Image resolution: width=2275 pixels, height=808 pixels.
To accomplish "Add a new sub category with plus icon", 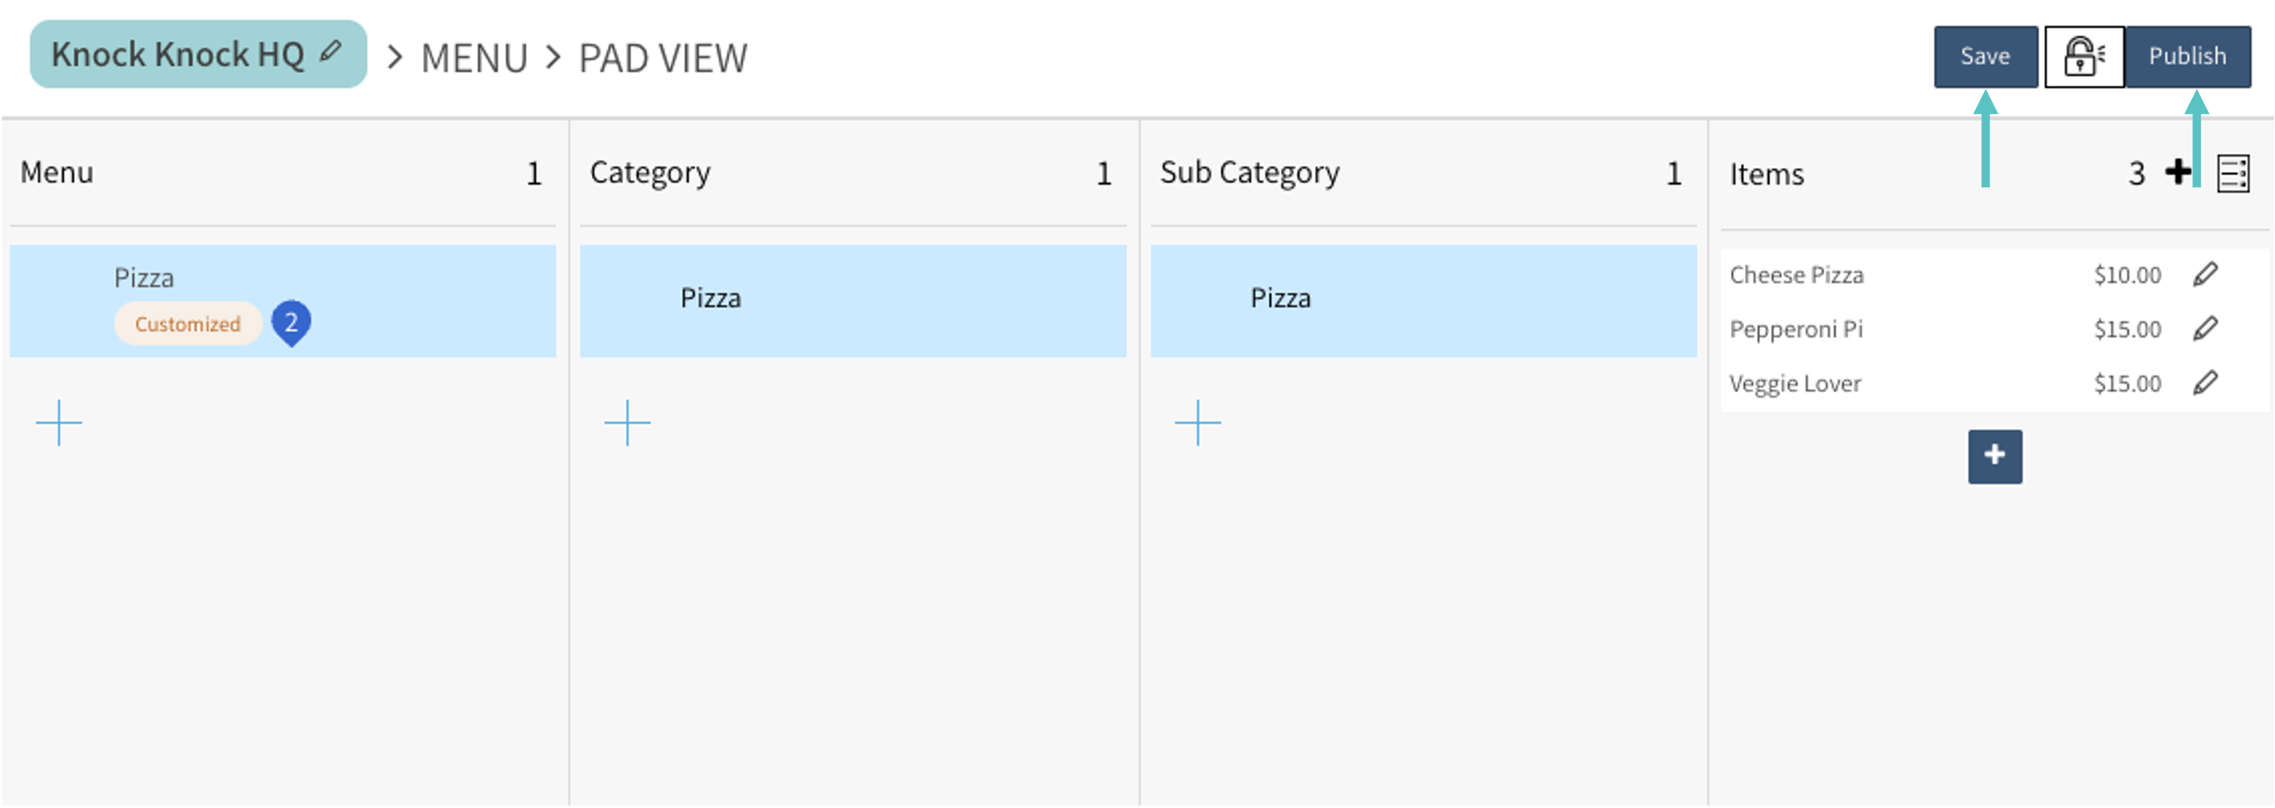I will pos(1197,423).
